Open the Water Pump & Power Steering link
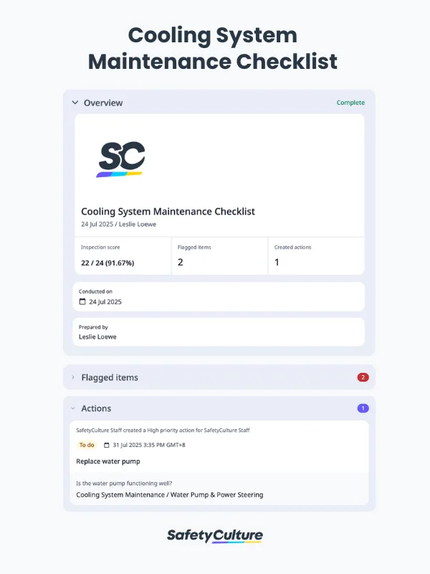The image size is (430, 574). pyautogui.click(x=169, y=494)
